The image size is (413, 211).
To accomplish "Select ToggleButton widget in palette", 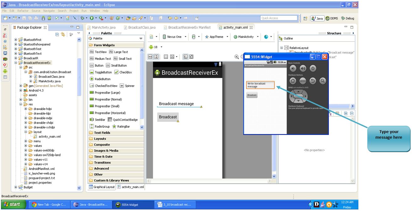I will point(100,72).
